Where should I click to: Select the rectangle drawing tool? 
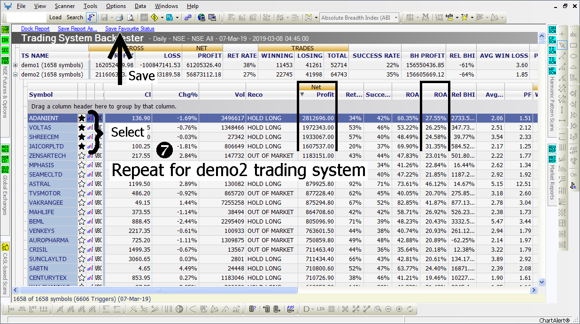pyautogui.click(x=573, y=45)
